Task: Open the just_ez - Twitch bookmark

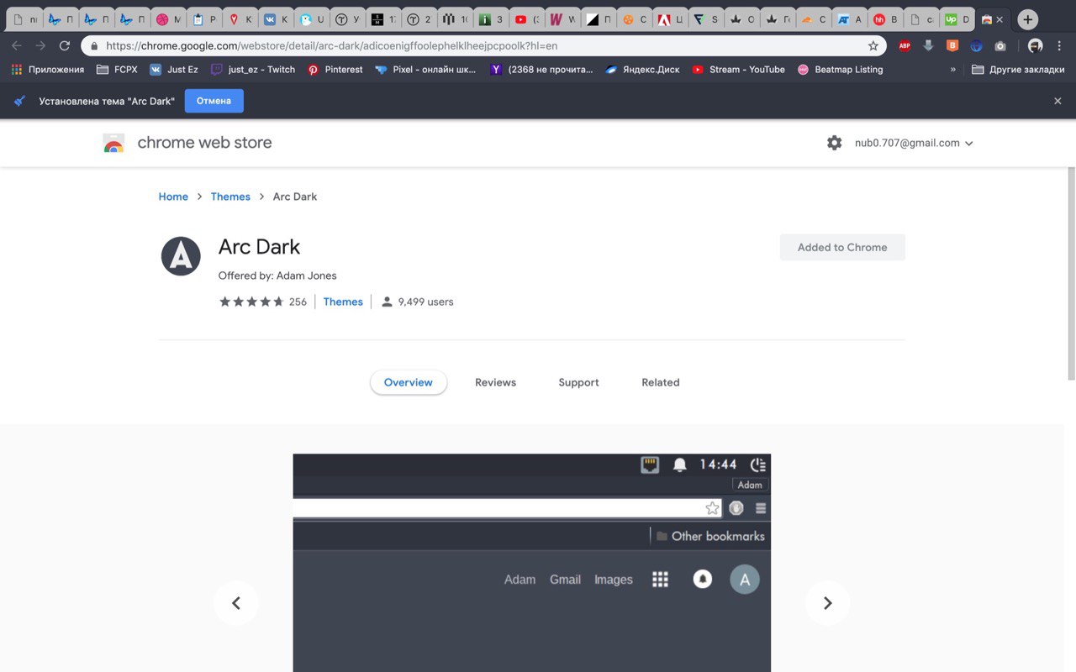Action: tap(253, 70)
